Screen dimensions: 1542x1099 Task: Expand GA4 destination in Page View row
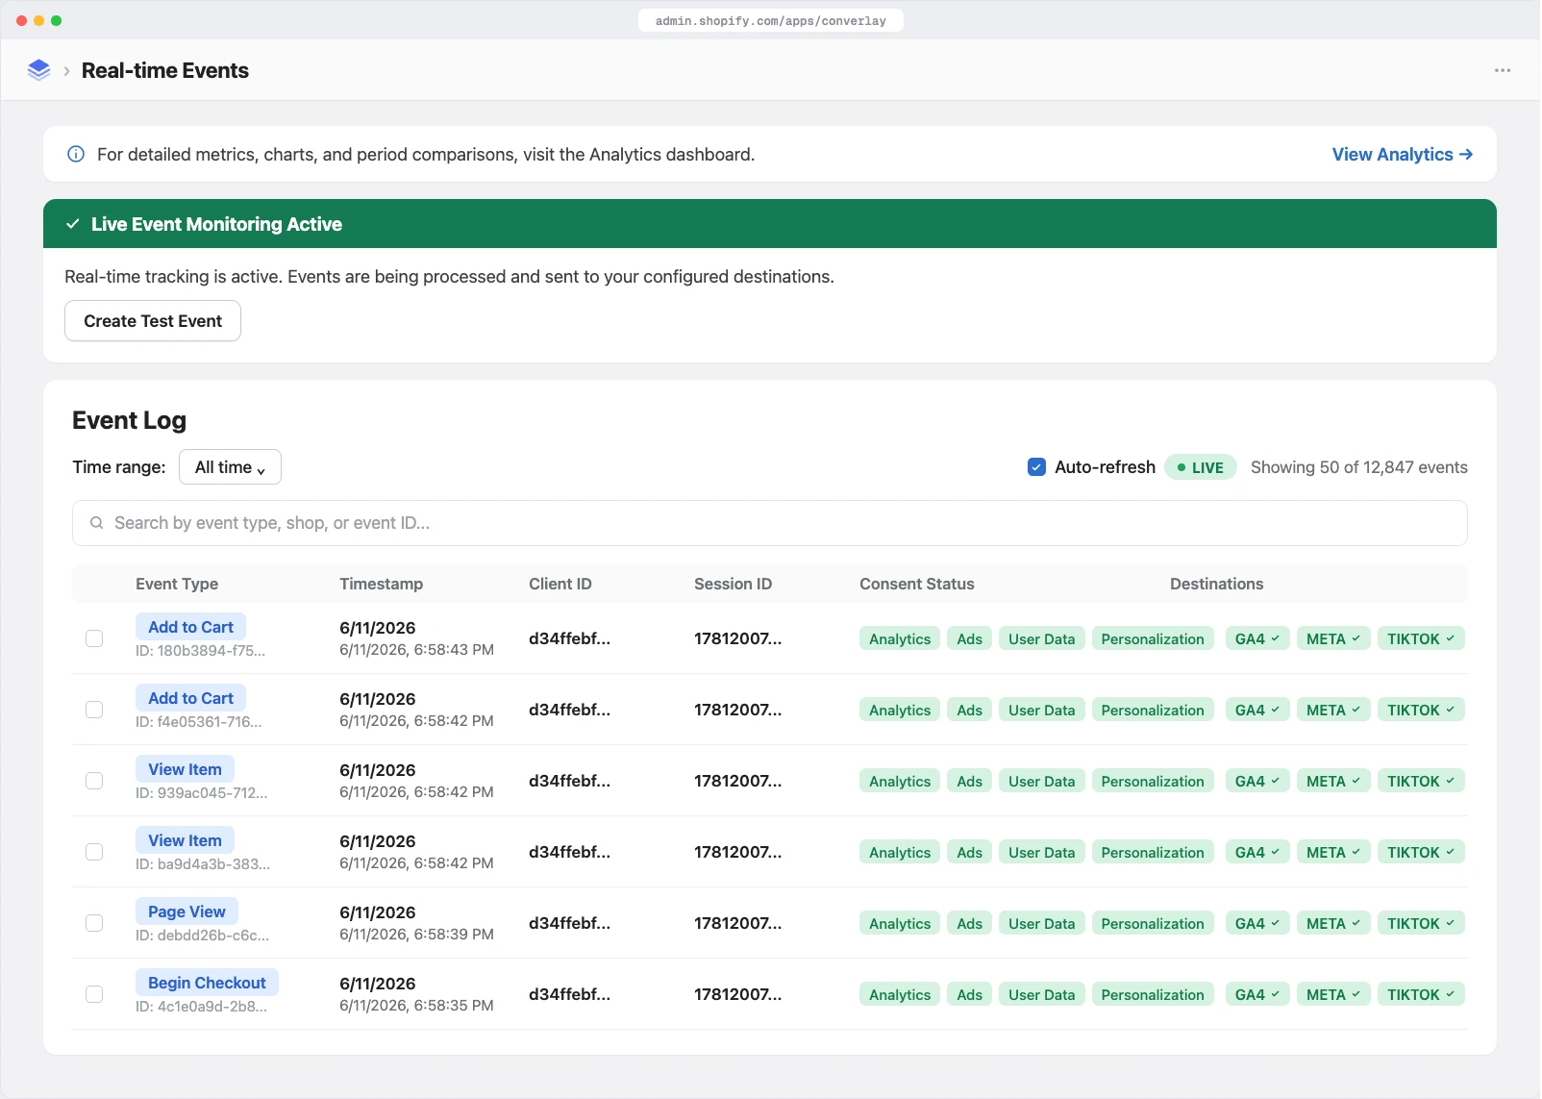click(x=1256, y=923)
